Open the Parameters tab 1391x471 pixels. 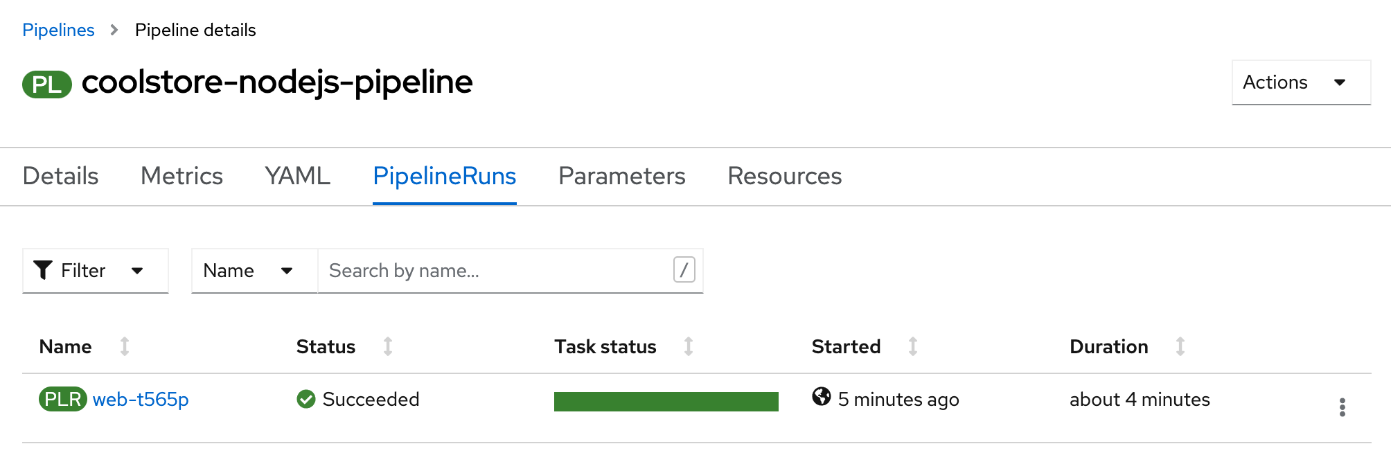point(622,176)
